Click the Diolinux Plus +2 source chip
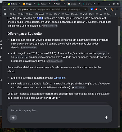The width and height of the screenshot is (122, 132). point(55,61)
